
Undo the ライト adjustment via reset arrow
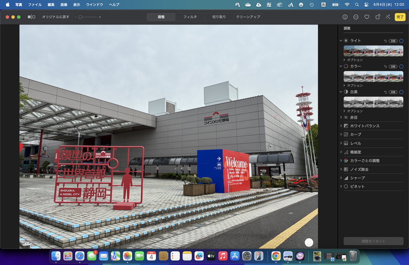point(385,41)
